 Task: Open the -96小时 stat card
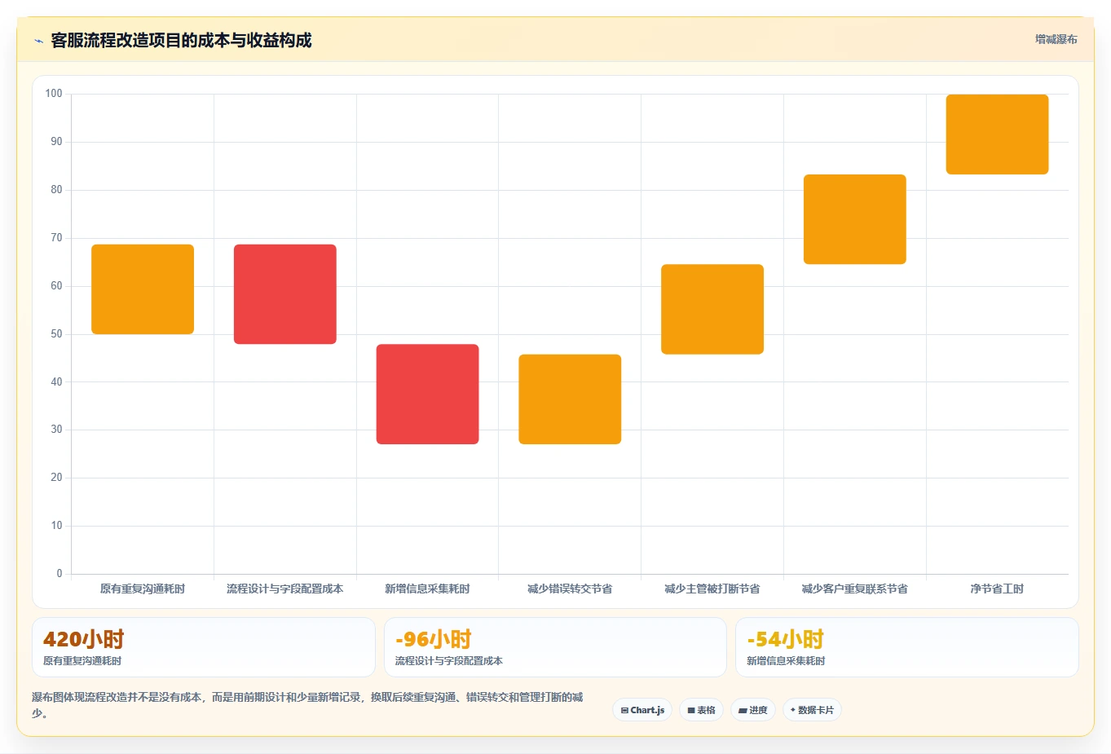(555, 647)
